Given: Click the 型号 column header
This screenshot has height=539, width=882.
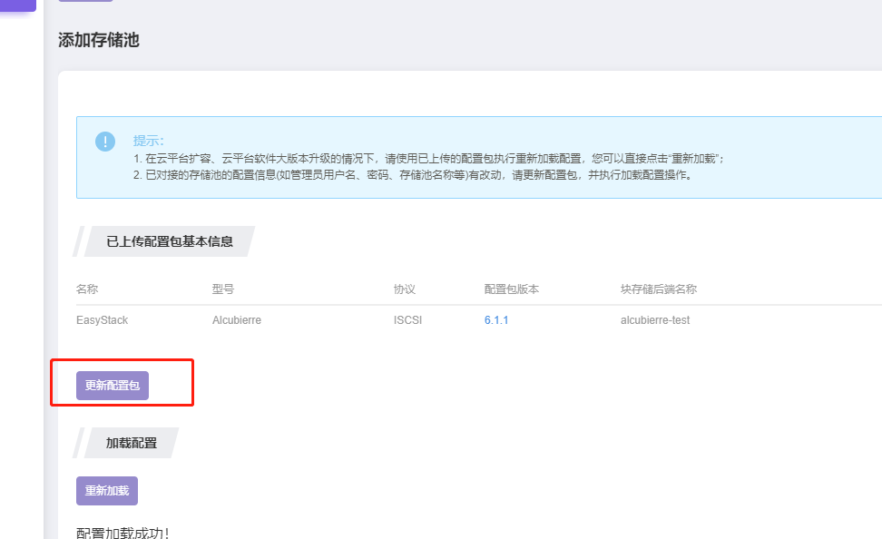Looking at the screenshot, I should 223,289.
